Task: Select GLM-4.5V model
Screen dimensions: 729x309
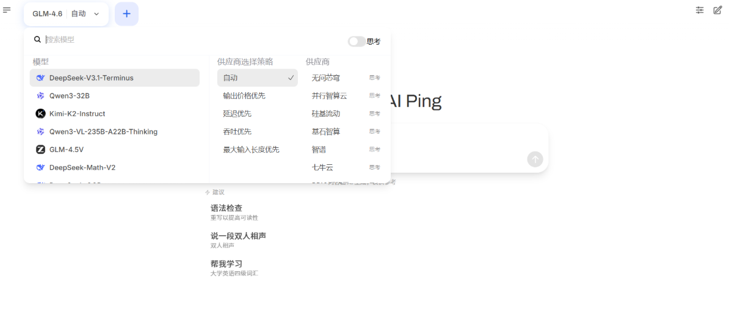Action: point(115,150)
